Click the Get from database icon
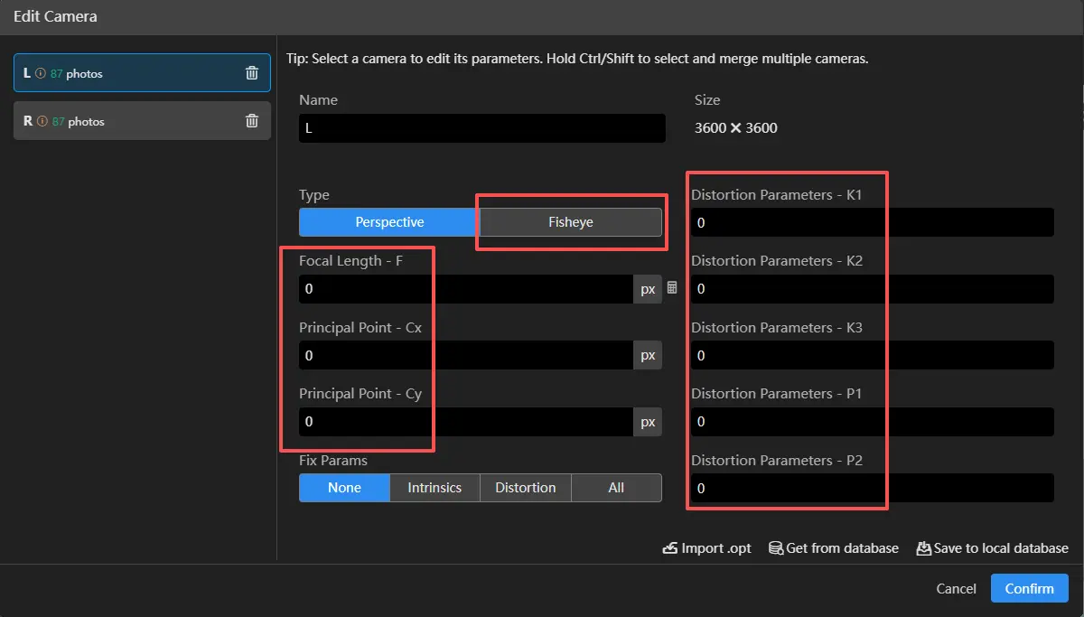The width and height of the screenshot is (1084, 617). point(775,548)
